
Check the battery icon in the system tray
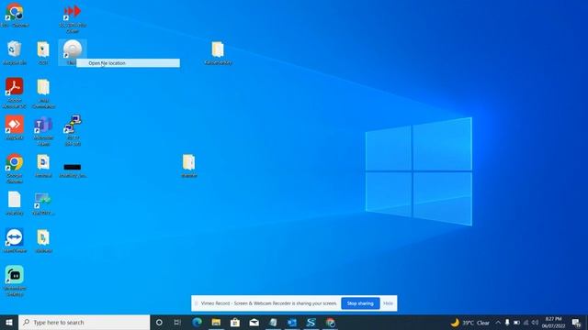tap(516, 323)
